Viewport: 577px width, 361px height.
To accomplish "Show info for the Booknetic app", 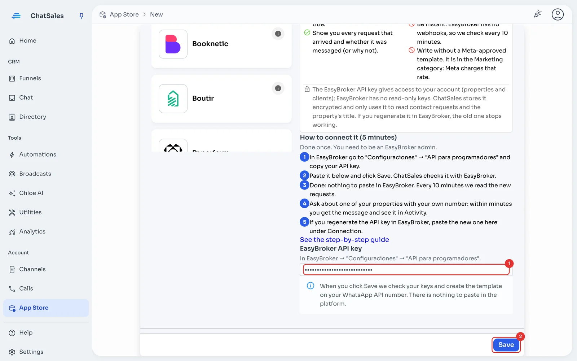I will 278,34.
